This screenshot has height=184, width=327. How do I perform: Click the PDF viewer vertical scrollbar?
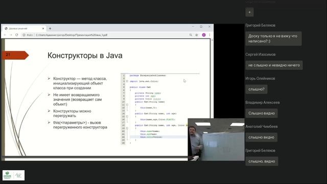tap(212, 78)
